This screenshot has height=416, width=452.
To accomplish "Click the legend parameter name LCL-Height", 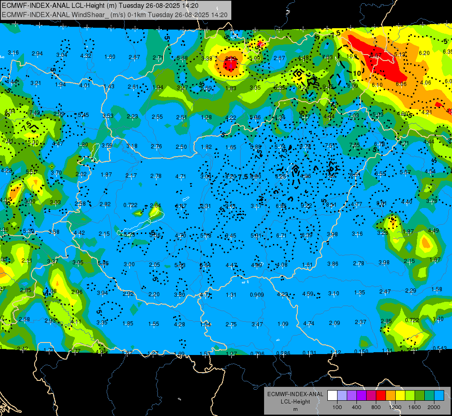I will point(295,402).
